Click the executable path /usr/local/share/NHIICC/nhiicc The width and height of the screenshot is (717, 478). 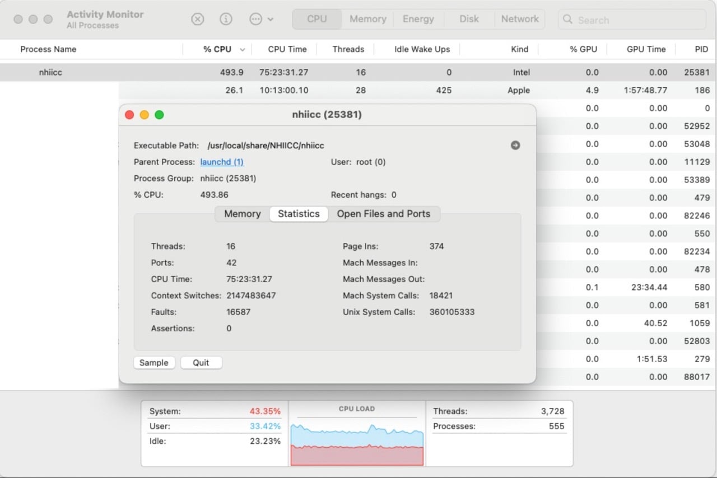coord(266,146)
